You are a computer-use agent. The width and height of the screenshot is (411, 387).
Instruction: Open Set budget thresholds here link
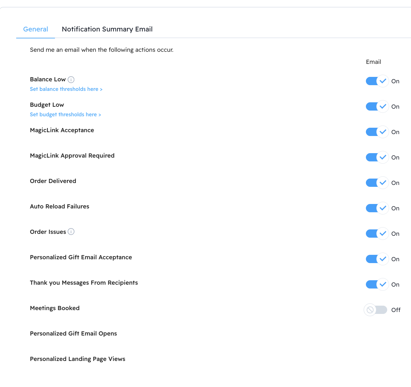(65, 115)
